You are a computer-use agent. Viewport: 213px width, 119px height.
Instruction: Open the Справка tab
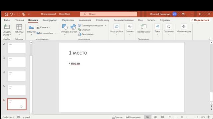(165, 20)
